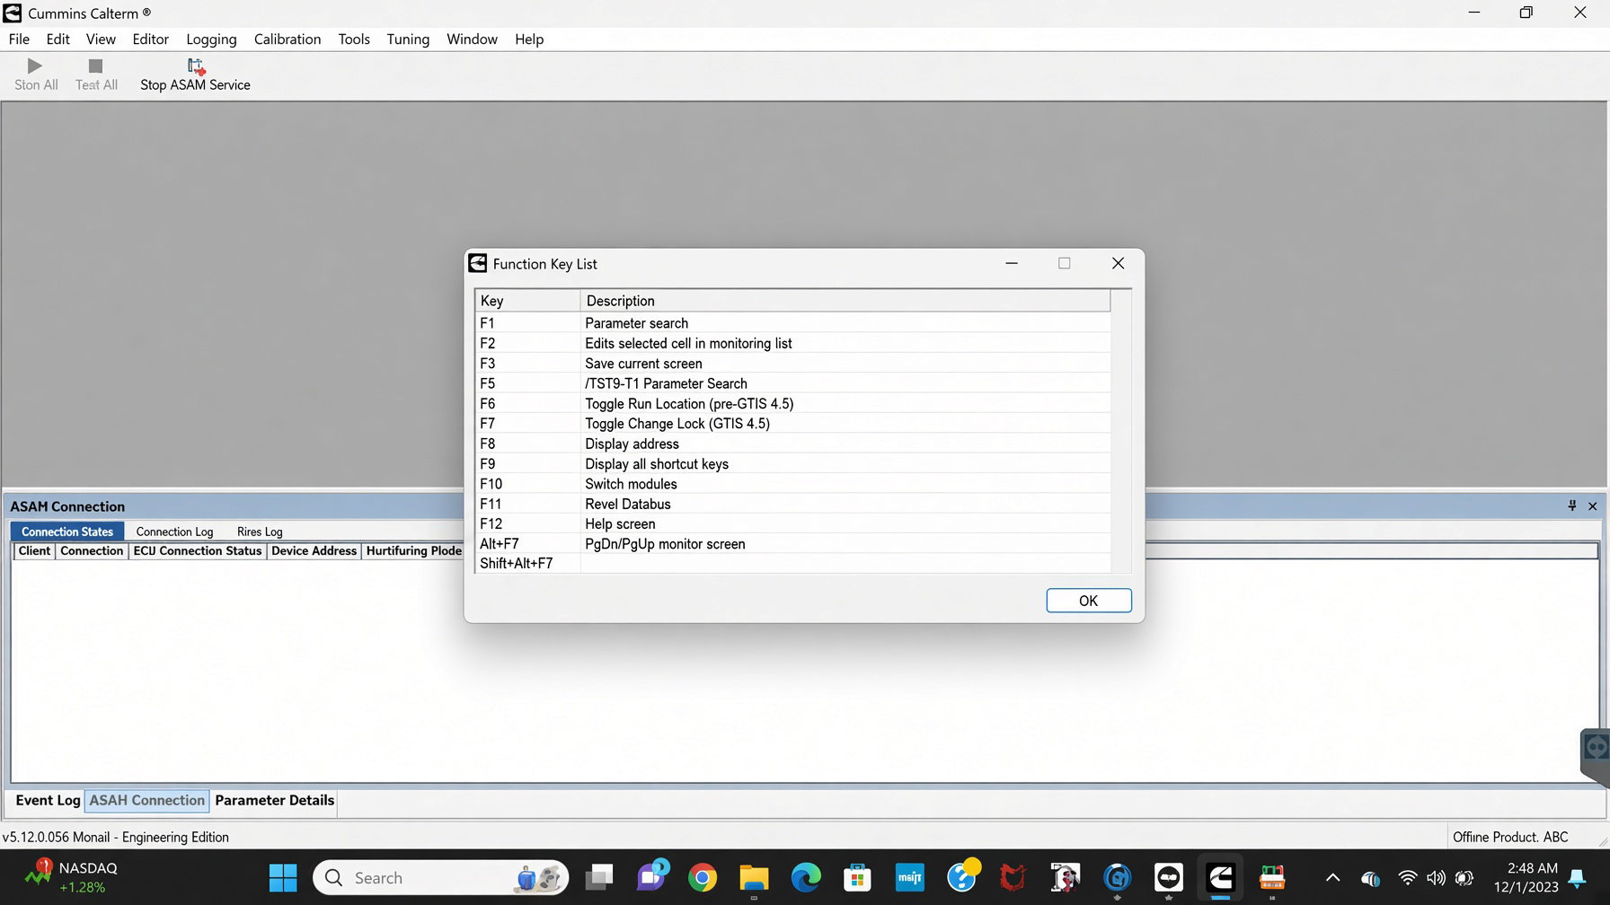The image size is (1610, 905).
Task: Click the Description column header
Action: [x=845, y=301]
